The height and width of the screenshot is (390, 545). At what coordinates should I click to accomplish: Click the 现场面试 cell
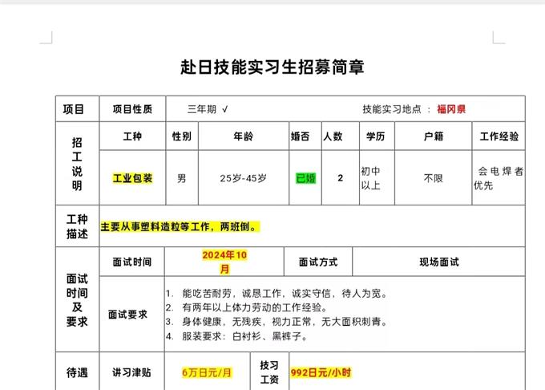click(438, 262)
